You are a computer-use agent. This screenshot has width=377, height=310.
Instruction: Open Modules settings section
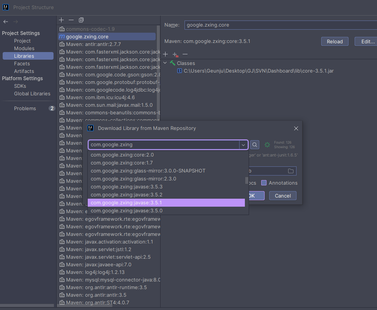point(24,48)
